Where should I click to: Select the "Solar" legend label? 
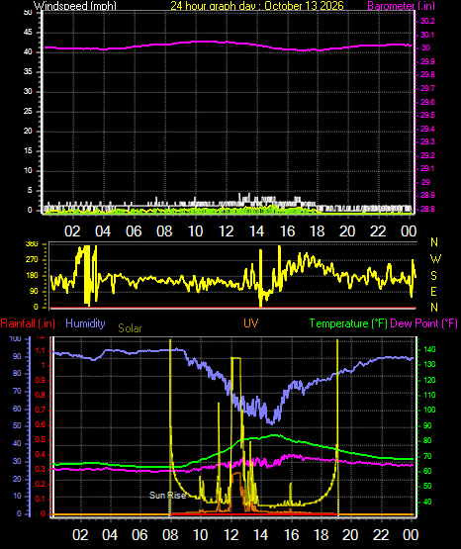click(130, 328)
